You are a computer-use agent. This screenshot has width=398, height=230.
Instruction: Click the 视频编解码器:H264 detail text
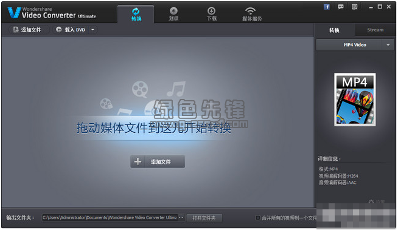(x=338, y=176)
